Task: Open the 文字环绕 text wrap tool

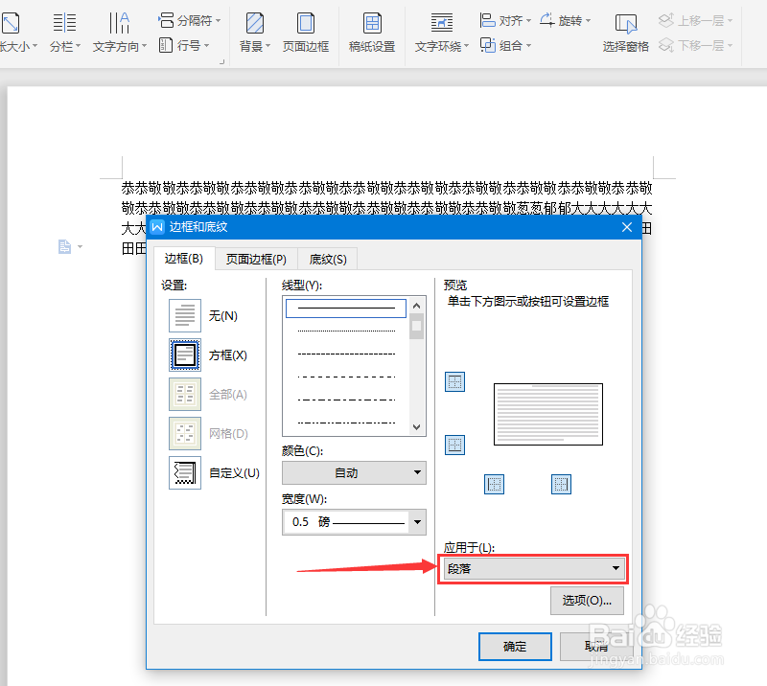Action: (x=441, y=33)
